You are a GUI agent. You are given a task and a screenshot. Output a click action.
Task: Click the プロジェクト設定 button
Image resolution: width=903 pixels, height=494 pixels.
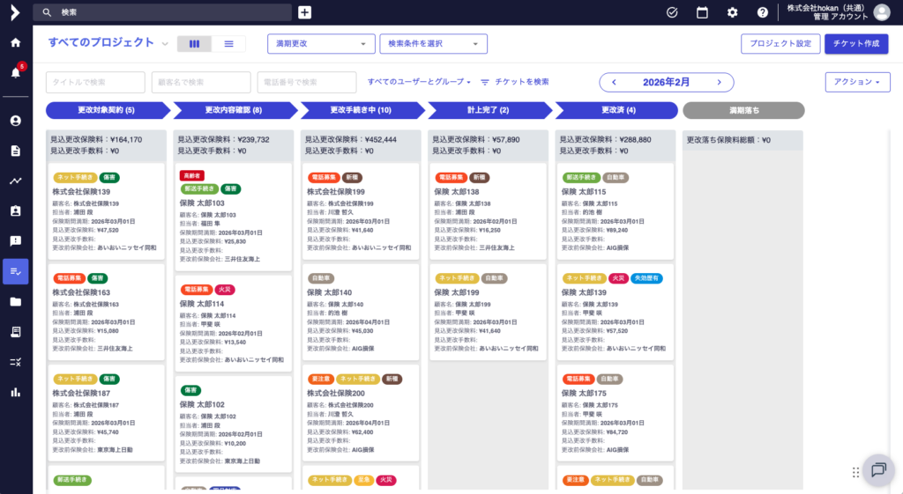click(780, 43)
